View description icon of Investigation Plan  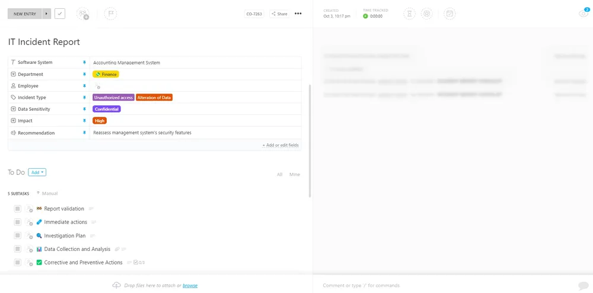93,236
